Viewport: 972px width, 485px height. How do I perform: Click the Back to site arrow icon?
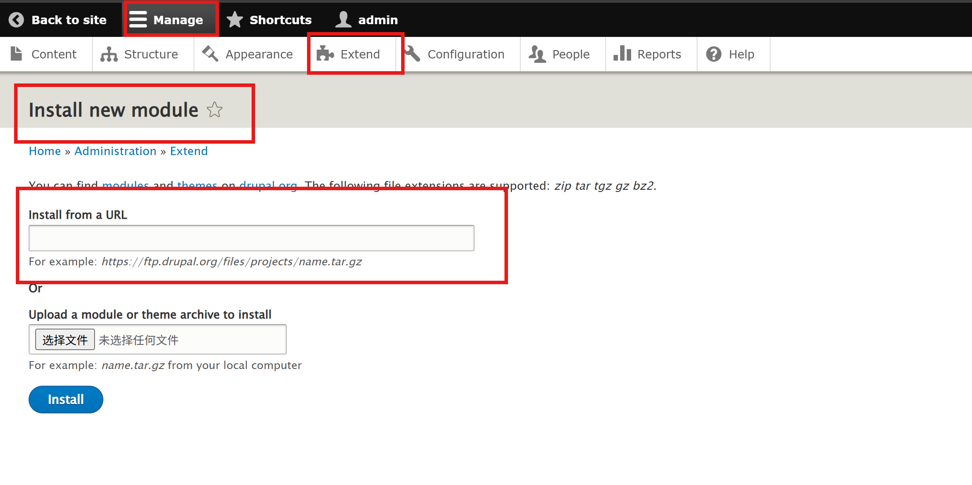16,20
